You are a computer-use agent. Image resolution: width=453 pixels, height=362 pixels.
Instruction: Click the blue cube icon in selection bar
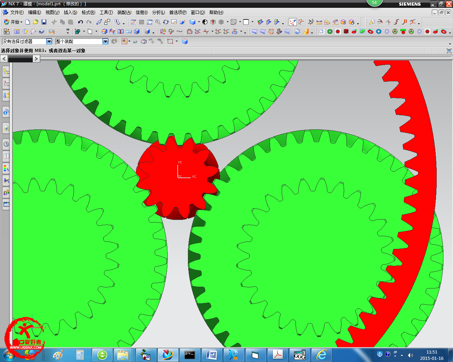click(185, 41)
